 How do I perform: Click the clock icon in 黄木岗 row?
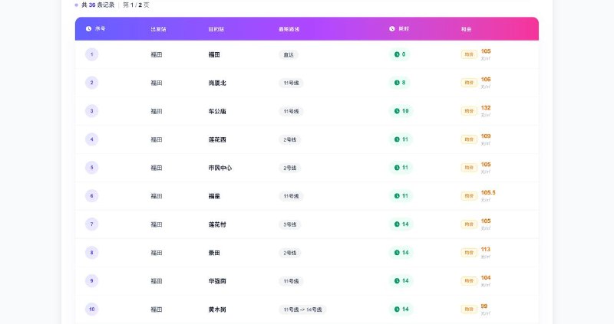[x=397, y=309]
